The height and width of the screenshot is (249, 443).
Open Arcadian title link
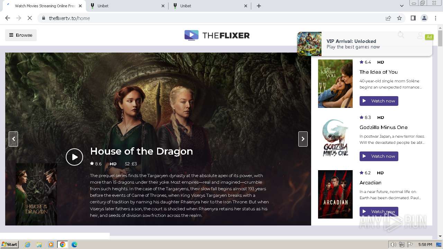coord(370,183)
